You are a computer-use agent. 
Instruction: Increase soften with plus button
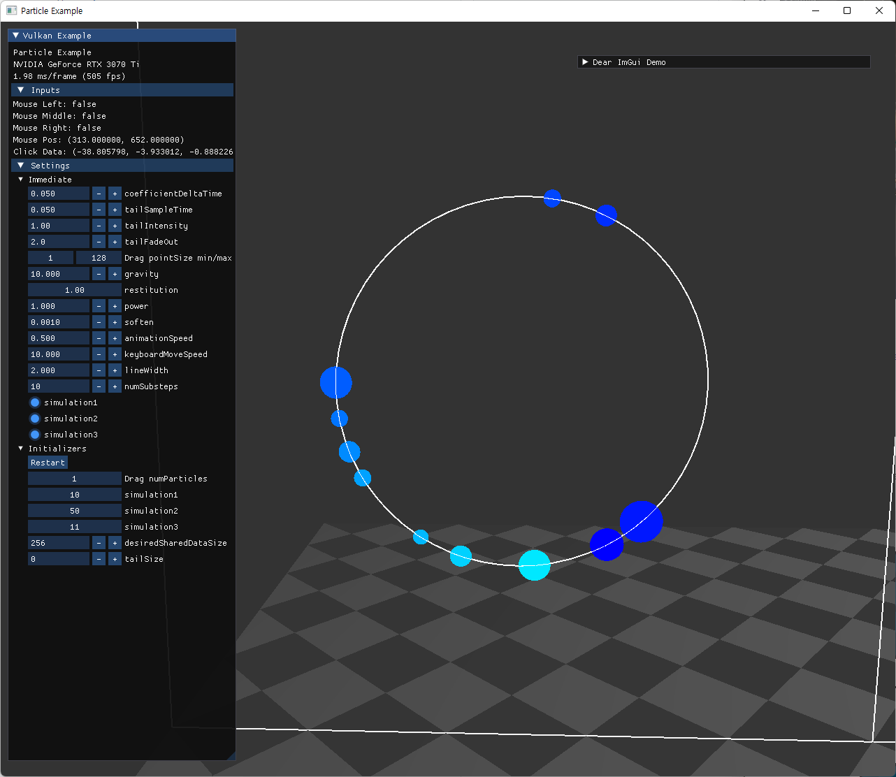(115, 322)
